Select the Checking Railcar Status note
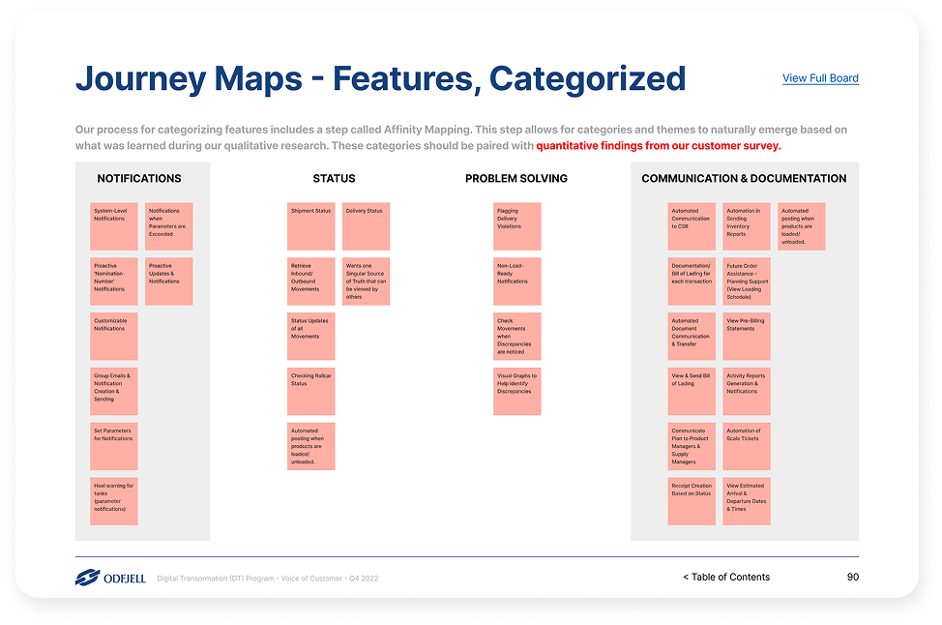 pyautogui.click(x=311, y=392)
